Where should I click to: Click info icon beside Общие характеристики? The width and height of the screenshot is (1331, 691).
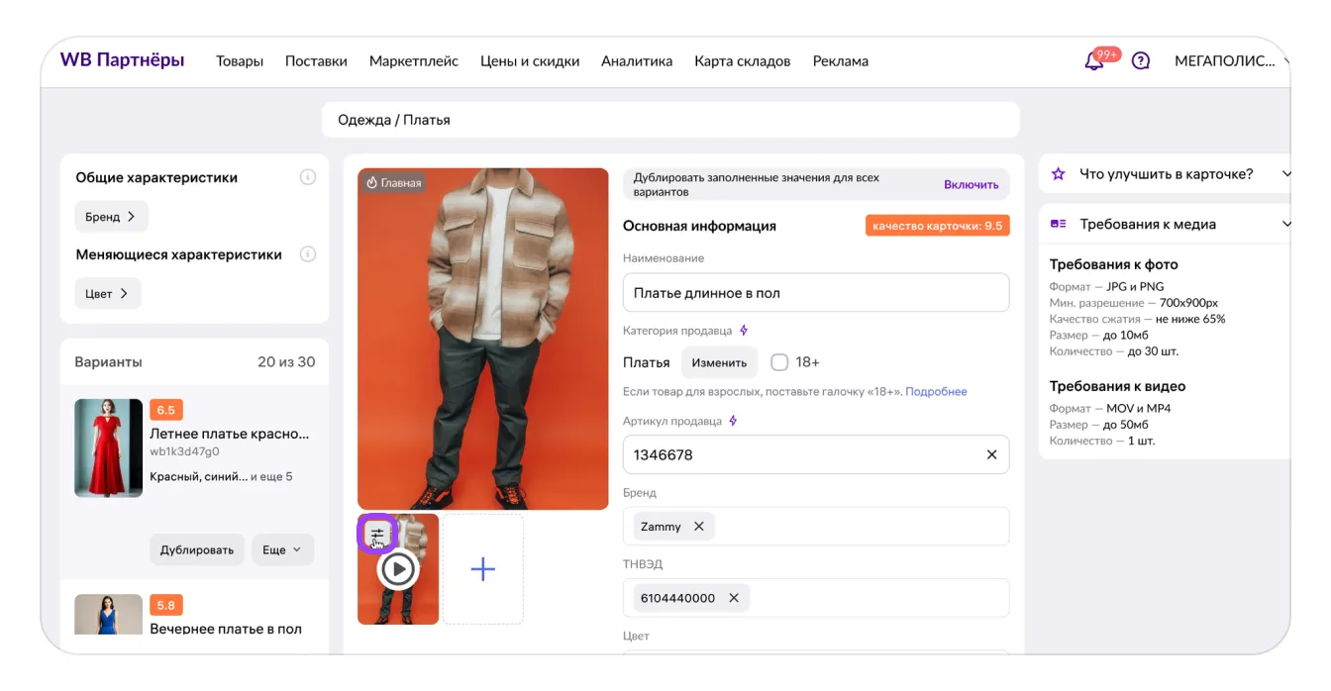[x=308, y=177]
